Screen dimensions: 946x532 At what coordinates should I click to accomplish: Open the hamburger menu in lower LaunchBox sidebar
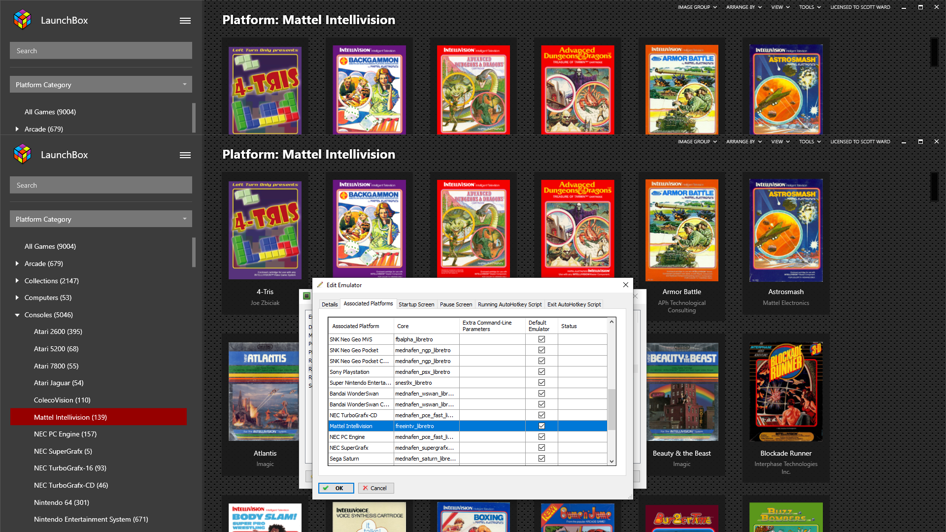(185, 155)
